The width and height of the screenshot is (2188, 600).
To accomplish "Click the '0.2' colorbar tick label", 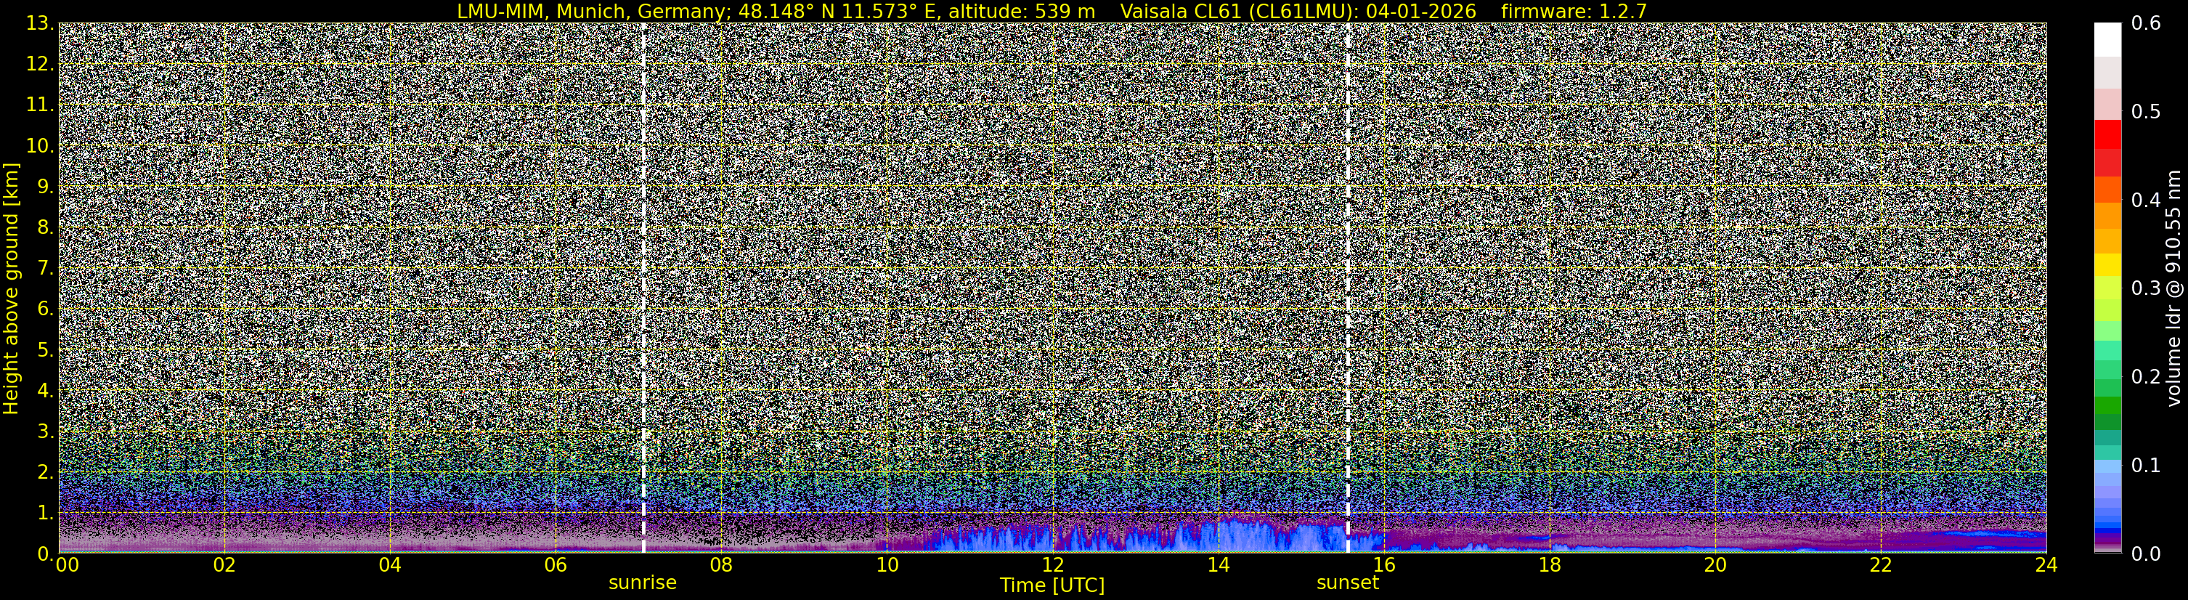I will click(x=2147, y=377).
